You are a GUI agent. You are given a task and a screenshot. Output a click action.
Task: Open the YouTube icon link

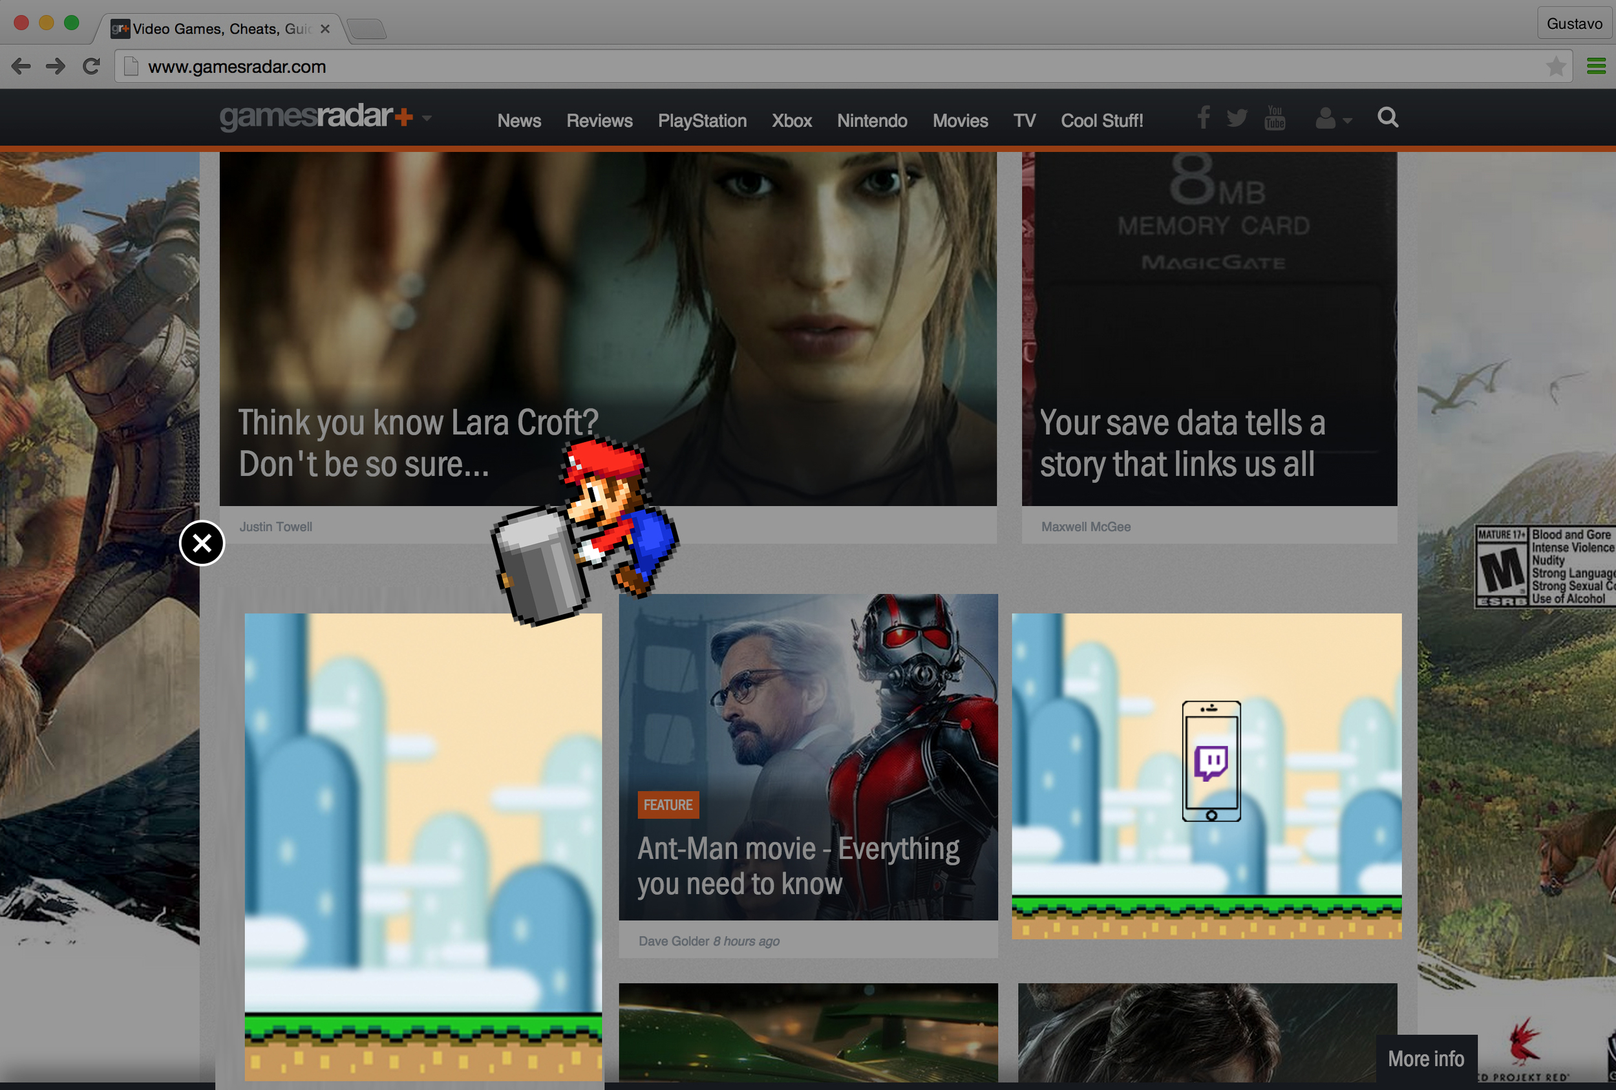[1275, 118]
